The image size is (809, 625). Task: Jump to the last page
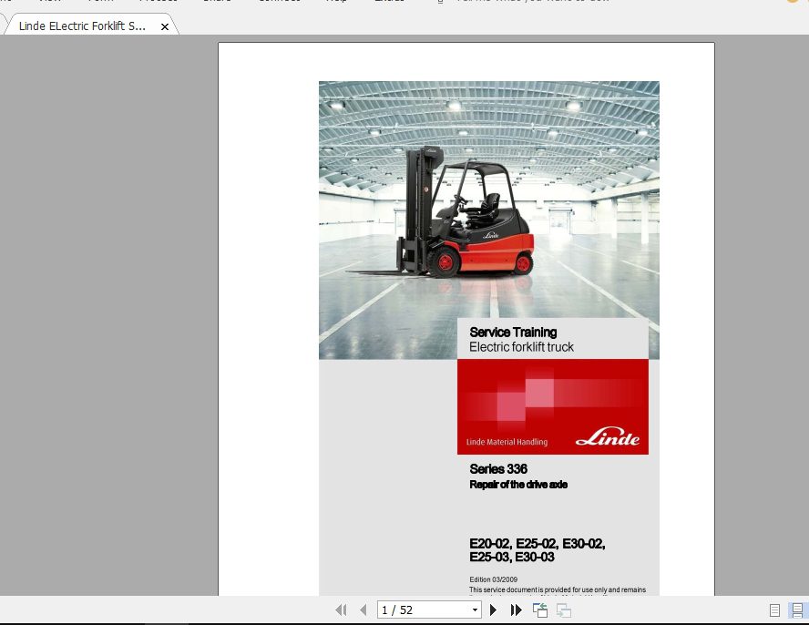point(516,610)
